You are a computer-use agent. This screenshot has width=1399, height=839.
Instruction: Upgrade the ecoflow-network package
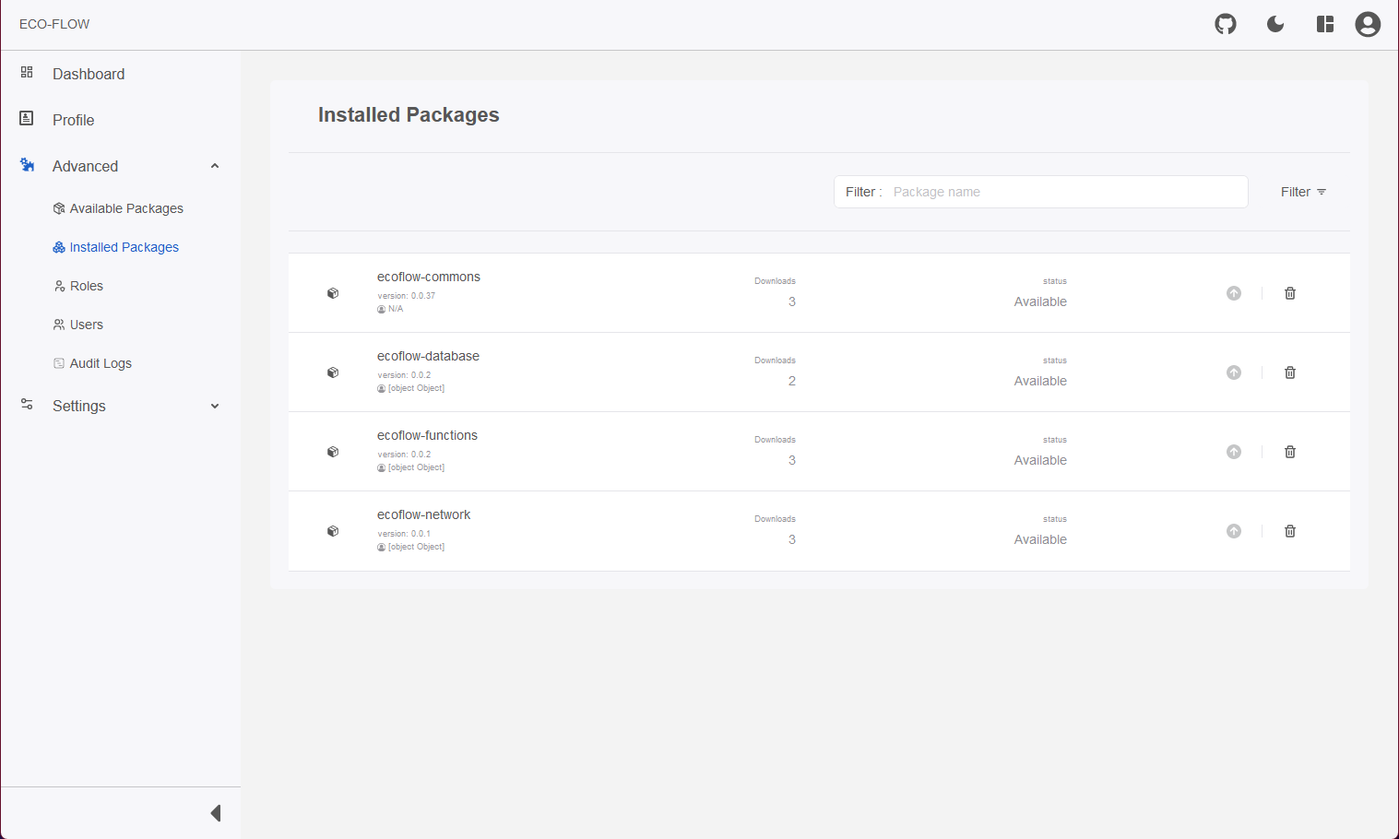point(1234,531)
